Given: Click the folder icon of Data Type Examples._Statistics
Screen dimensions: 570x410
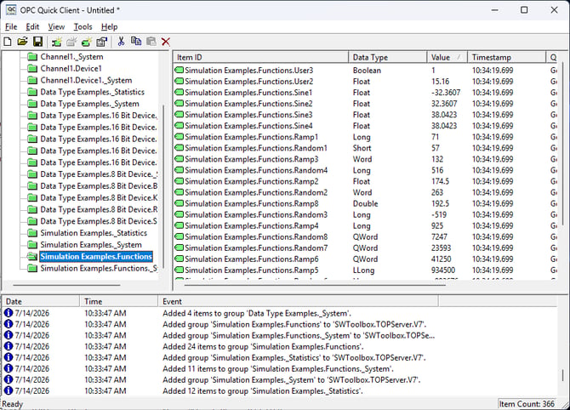Looking at the screenshot, I should click(32, 92).
